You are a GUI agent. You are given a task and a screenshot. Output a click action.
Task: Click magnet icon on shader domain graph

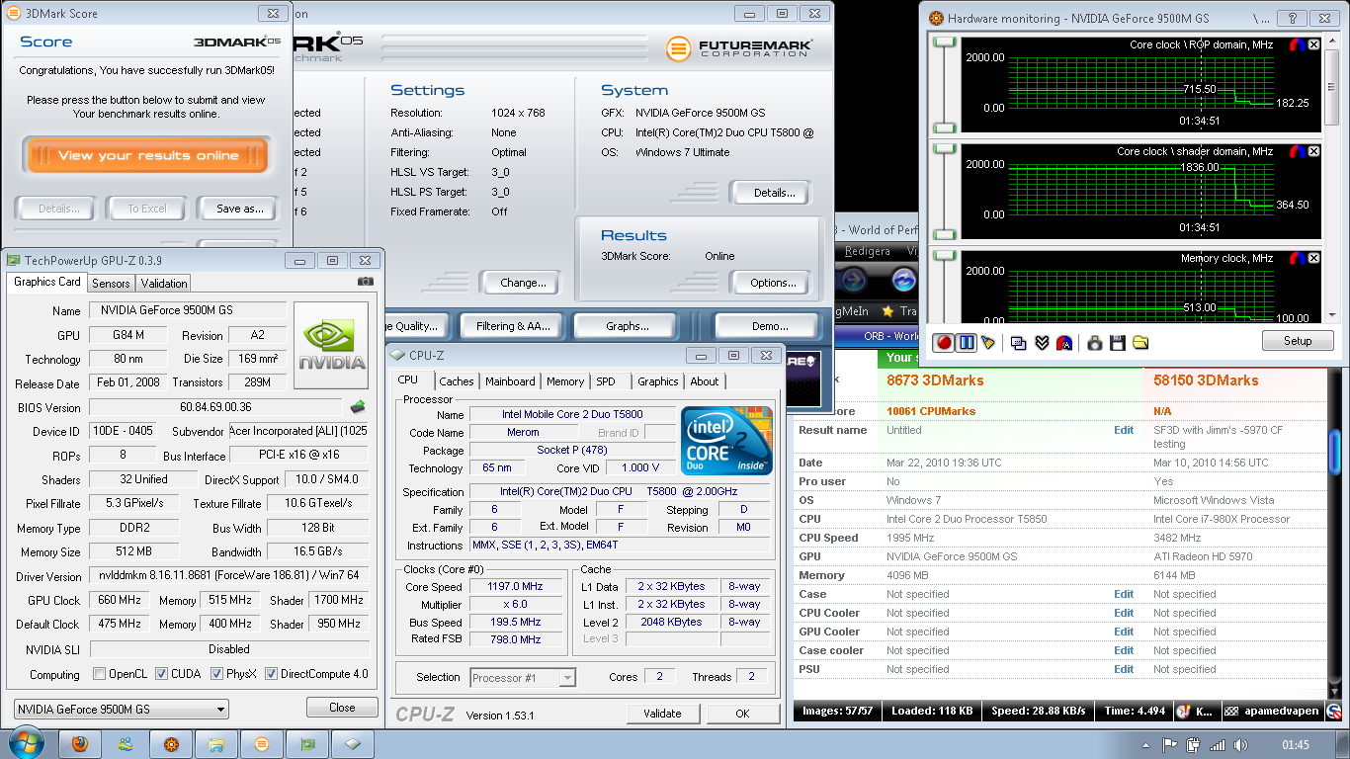click(x=1298, y=151)
